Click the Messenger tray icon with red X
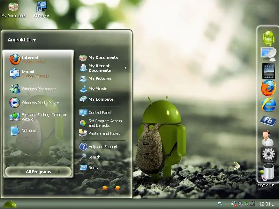279x209 pixels. pos(234,204)
